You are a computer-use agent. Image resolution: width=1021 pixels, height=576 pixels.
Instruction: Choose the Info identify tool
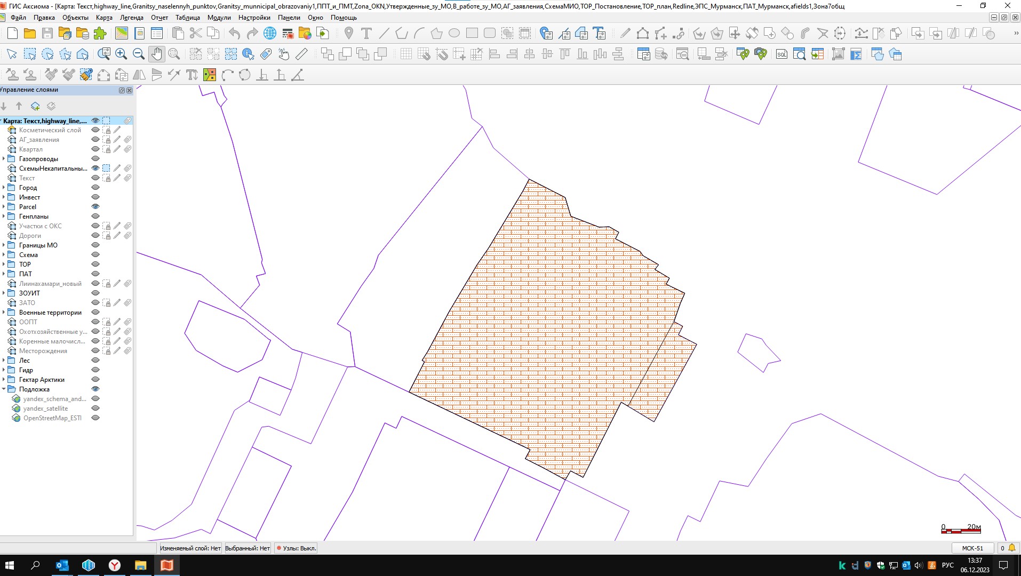[248, 54]
